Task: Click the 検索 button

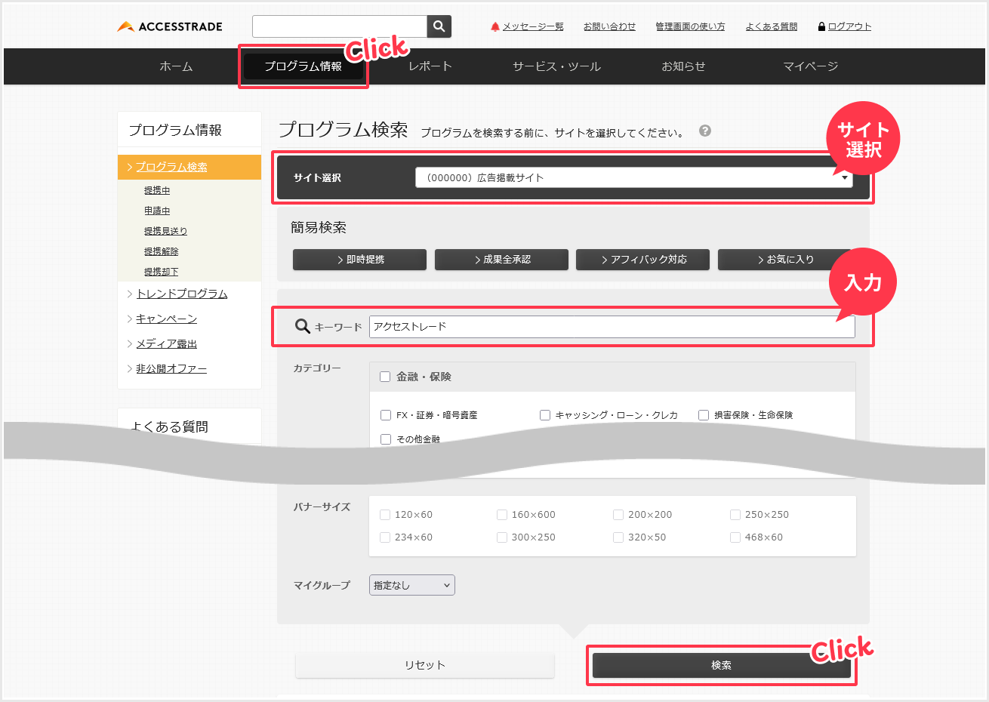Action: point(722,665)
